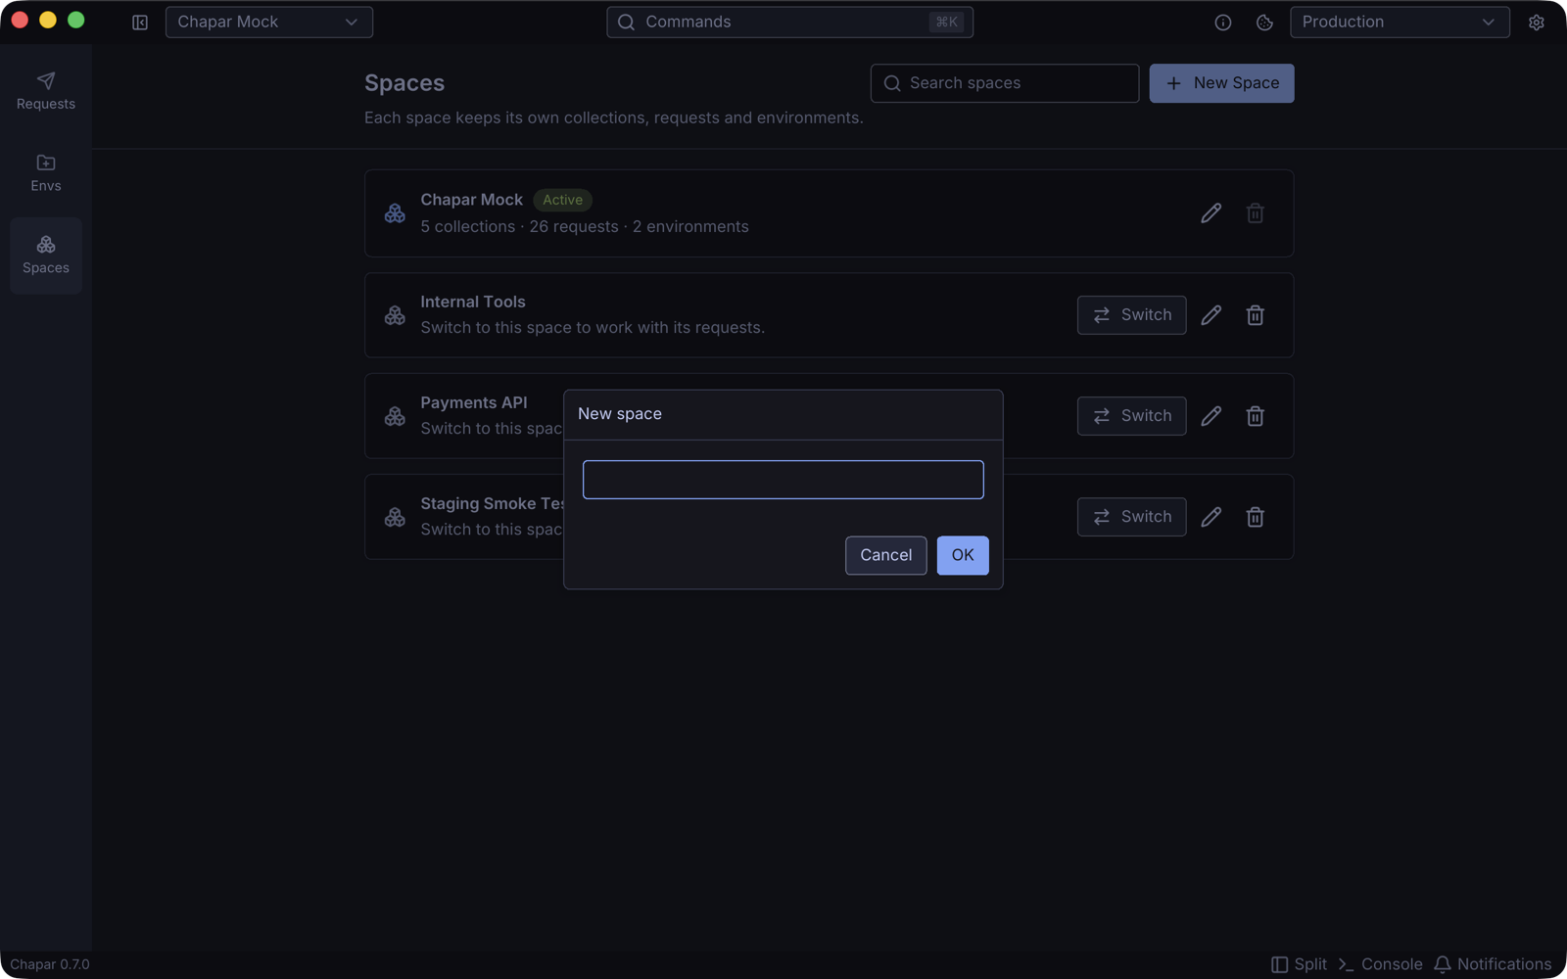Delete the Internal Tools space
The width and height of the screenshot is (1567, 979).
point(1256,315)
